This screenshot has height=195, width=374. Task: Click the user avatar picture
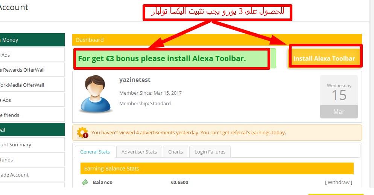96,94
